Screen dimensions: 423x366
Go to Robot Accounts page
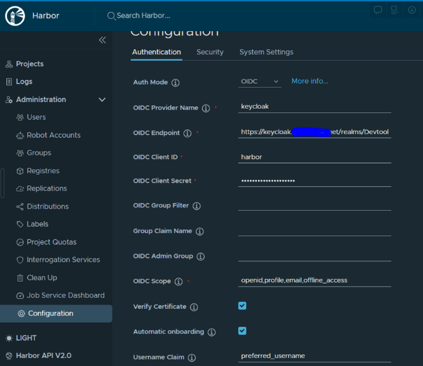click(x=53, y=135)
